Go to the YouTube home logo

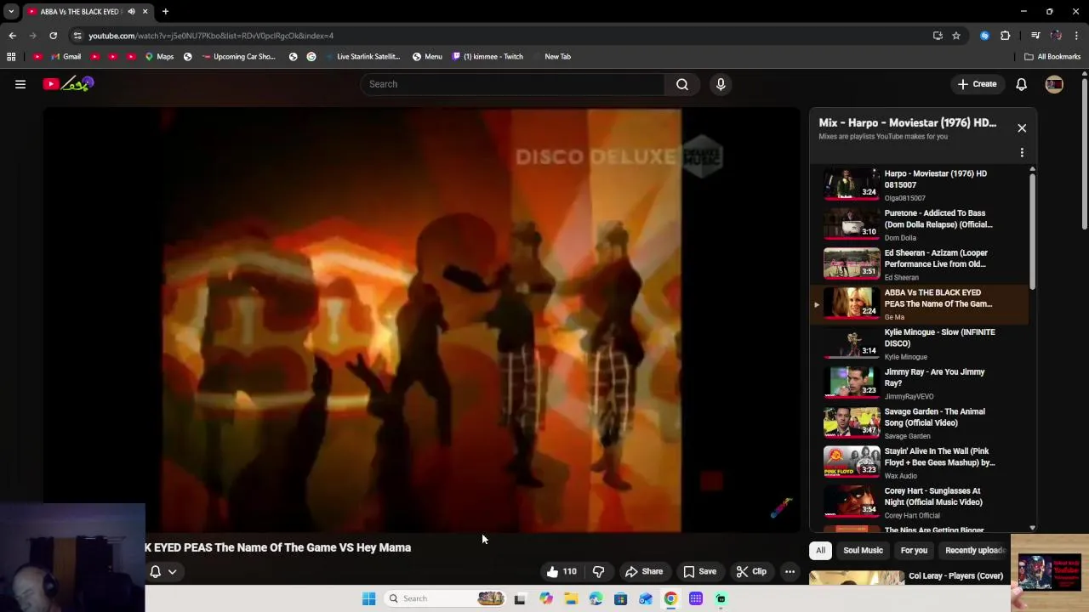(x=69, y=84)
